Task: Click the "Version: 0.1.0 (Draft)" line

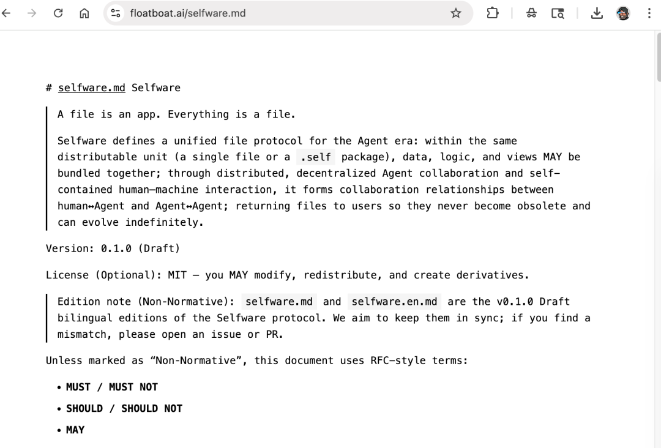Action: (x=113, y=248)
